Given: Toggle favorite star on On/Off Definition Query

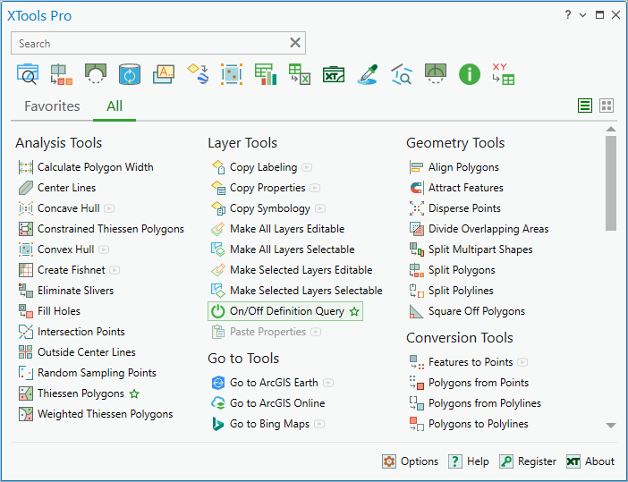Looking at the screenshot, I should coord(354,311).
